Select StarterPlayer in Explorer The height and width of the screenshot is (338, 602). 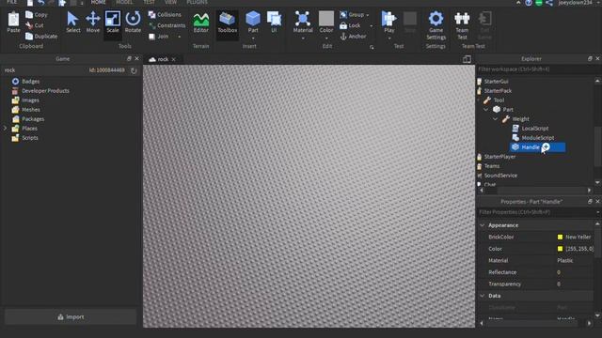(499, 157)
